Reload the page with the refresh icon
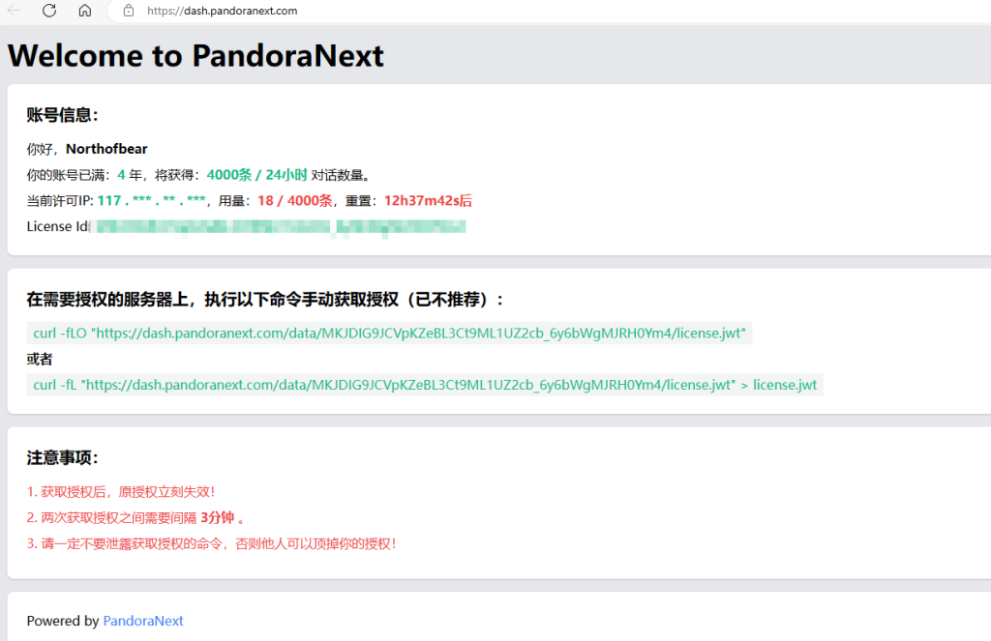991x641 pixels. (x=49, y=11)
